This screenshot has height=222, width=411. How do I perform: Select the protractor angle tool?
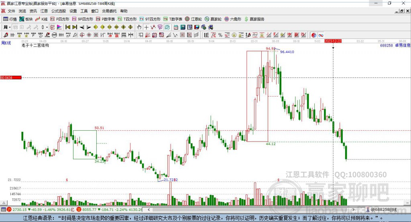(75, 35)
